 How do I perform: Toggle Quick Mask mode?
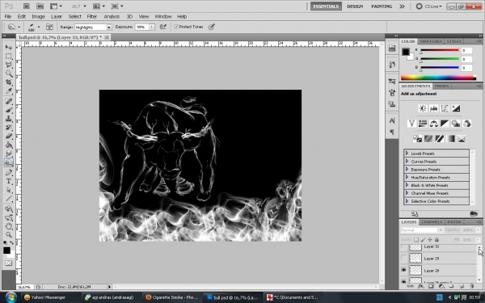[x=8, y=263]
